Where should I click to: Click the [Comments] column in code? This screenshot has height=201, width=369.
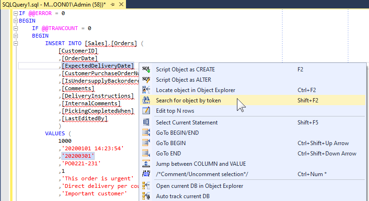pos(78,88)
